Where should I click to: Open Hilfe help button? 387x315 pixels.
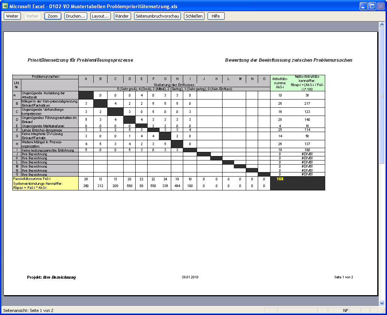point(216,16)
